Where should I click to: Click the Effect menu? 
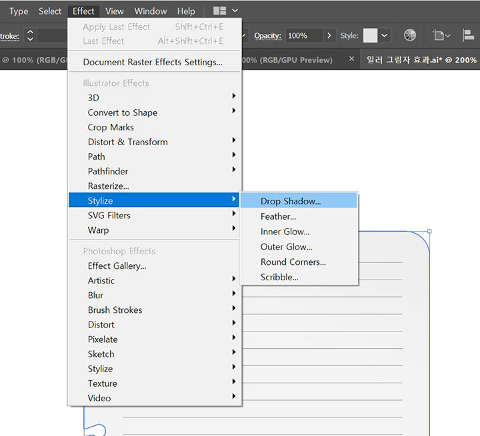(83, 11)
